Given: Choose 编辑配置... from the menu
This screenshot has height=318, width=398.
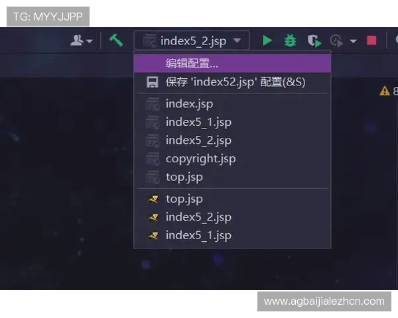Looking at the screenshot, I should click(192, 64).
